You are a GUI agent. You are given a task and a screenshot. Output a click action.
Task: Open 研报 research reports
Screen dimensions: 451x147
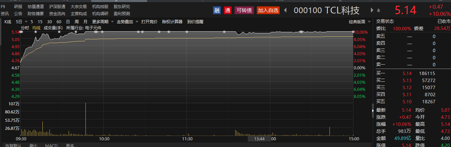click(18, 6)
